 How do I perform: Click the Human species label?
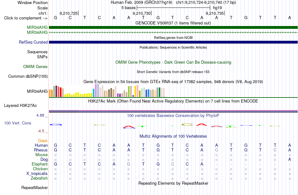41,145
